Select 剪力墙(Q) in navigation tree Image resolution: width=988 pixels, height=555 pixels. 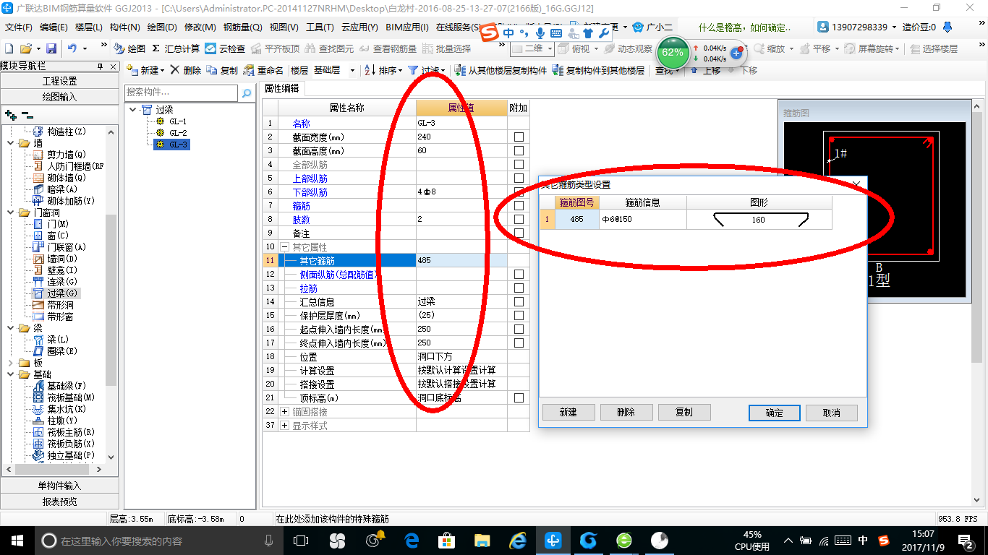click(67, 155)
